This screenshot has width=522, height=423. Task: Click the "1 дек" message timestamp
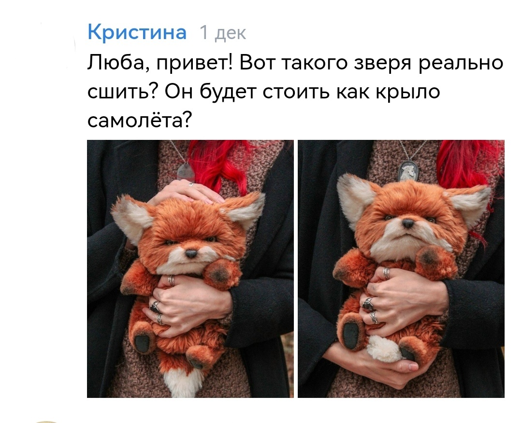point(223,33)
